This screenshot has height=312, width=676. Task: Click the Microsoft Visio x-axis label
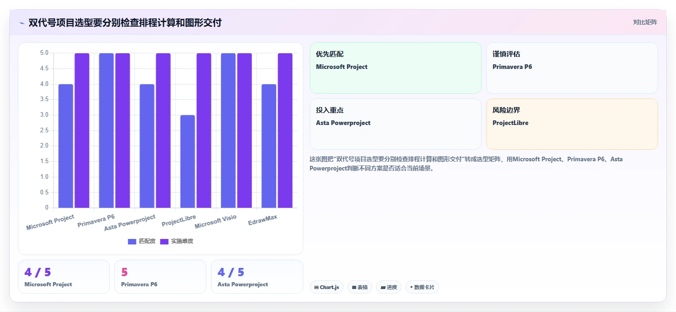pyautogui.click(x=216, y=222)
